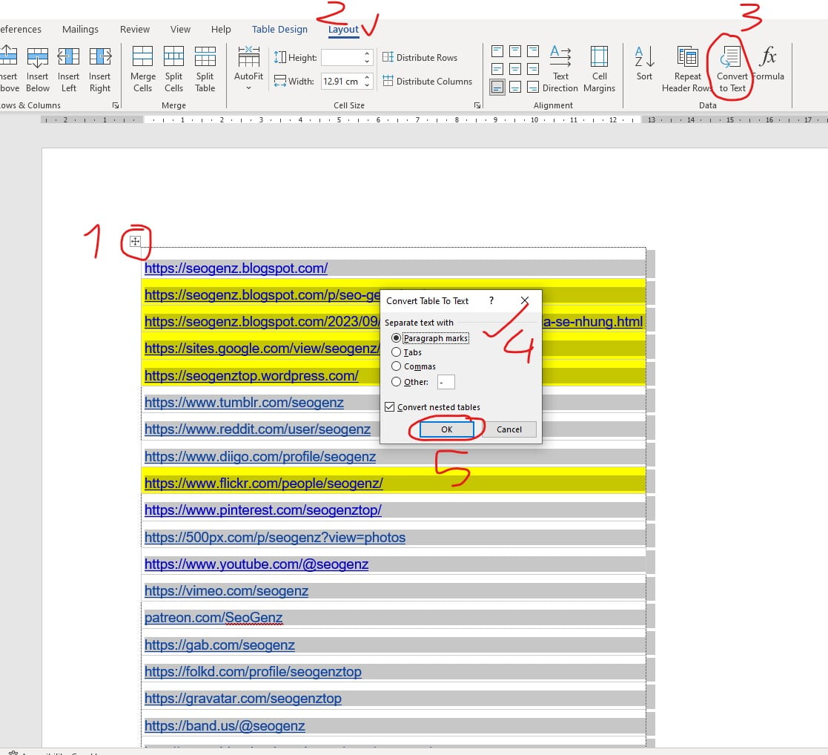828x755 pixels.
Task: Open the patreon.com/SeoGenz link
Action: 213,618
